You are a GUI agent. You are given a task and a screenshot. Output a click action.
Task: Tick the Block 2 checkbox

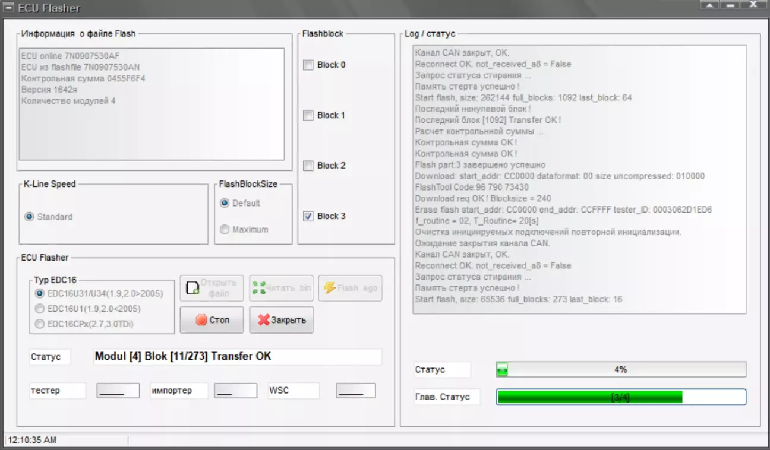308,166
